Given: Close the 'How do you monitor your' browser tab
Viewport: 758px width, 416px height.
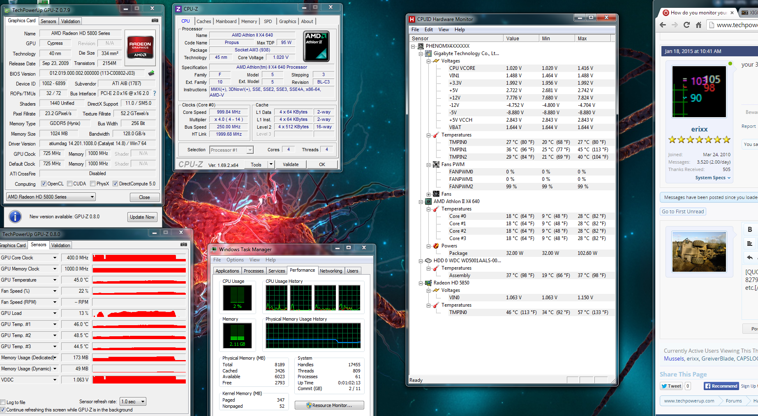Looking at the screenshot, I should click(732, 13).
